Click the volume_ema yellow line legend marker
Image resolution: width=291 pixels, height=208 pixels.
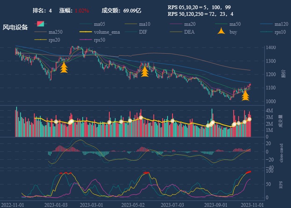point(86,32)
